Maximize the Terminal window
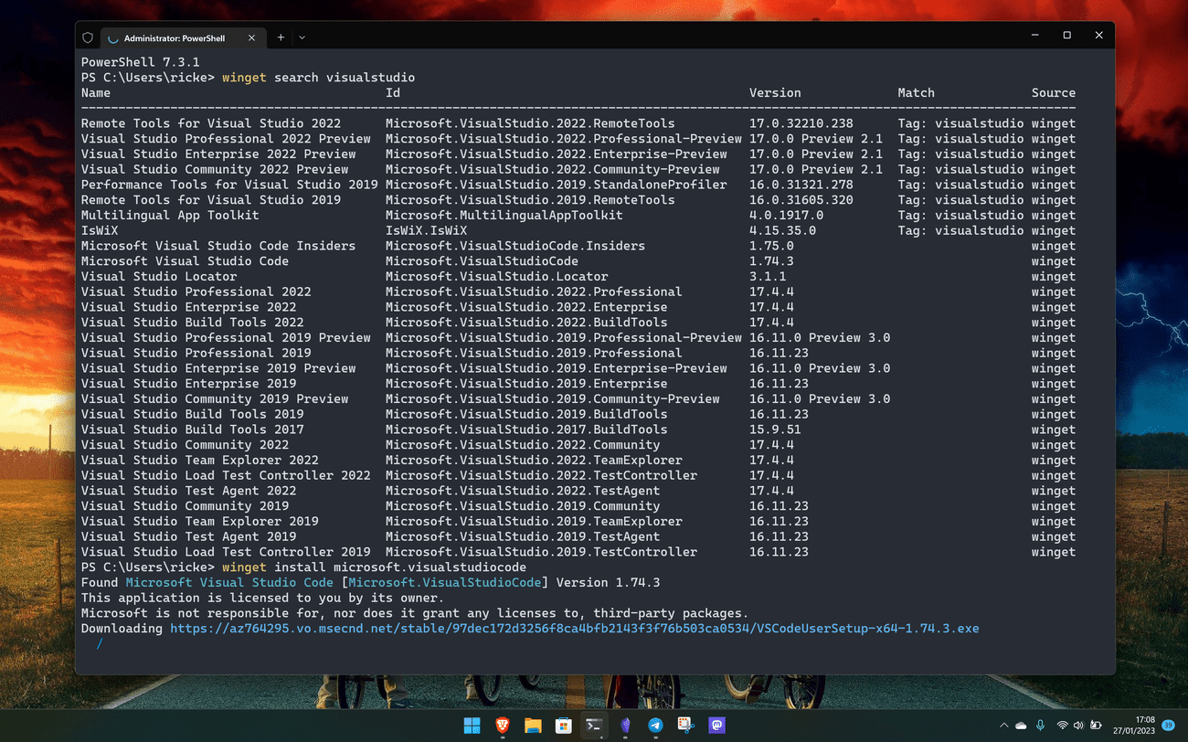The width and height of the screenshot is (1188, 742). (x=1066, y=36)
